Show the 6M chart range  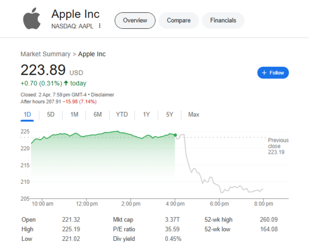pos(97,114)
